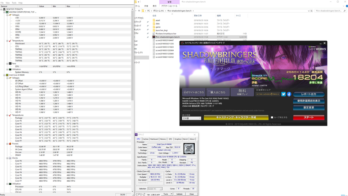Click the Intel Core i9 9900K chip icon in tree
Image resolution: width=348 pixels, height=196 pixels.
tap(7, 75)
